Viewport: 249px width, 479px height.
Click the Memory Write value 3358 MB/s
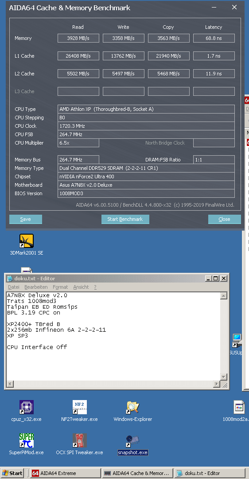tap(124, 38)
